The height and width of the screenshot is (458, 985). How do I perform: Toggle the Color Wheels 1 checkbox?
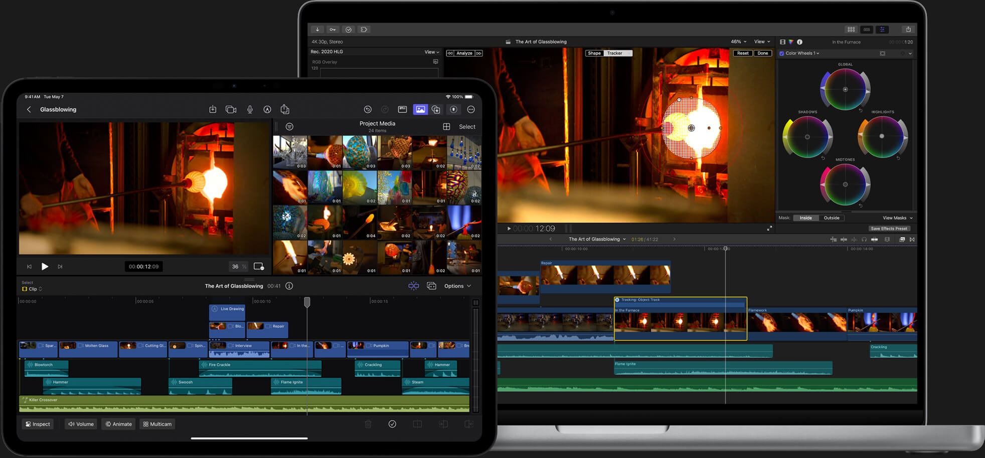pyautogui.click(x=781, y=53)
